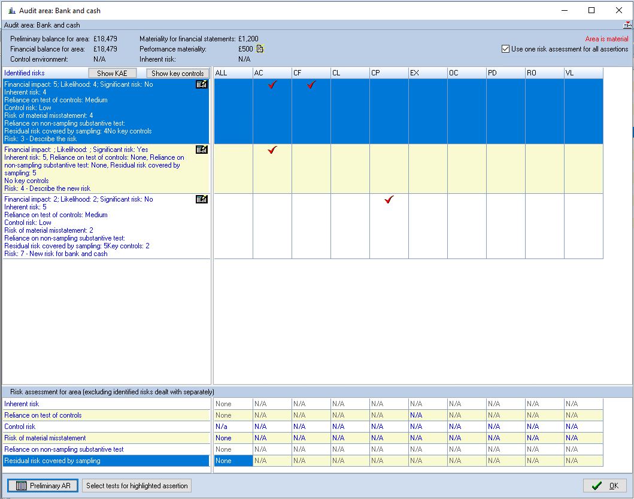634x499 pixels.
Task: Click Select tests for highlighted assertion
Action: pos(136,486)
